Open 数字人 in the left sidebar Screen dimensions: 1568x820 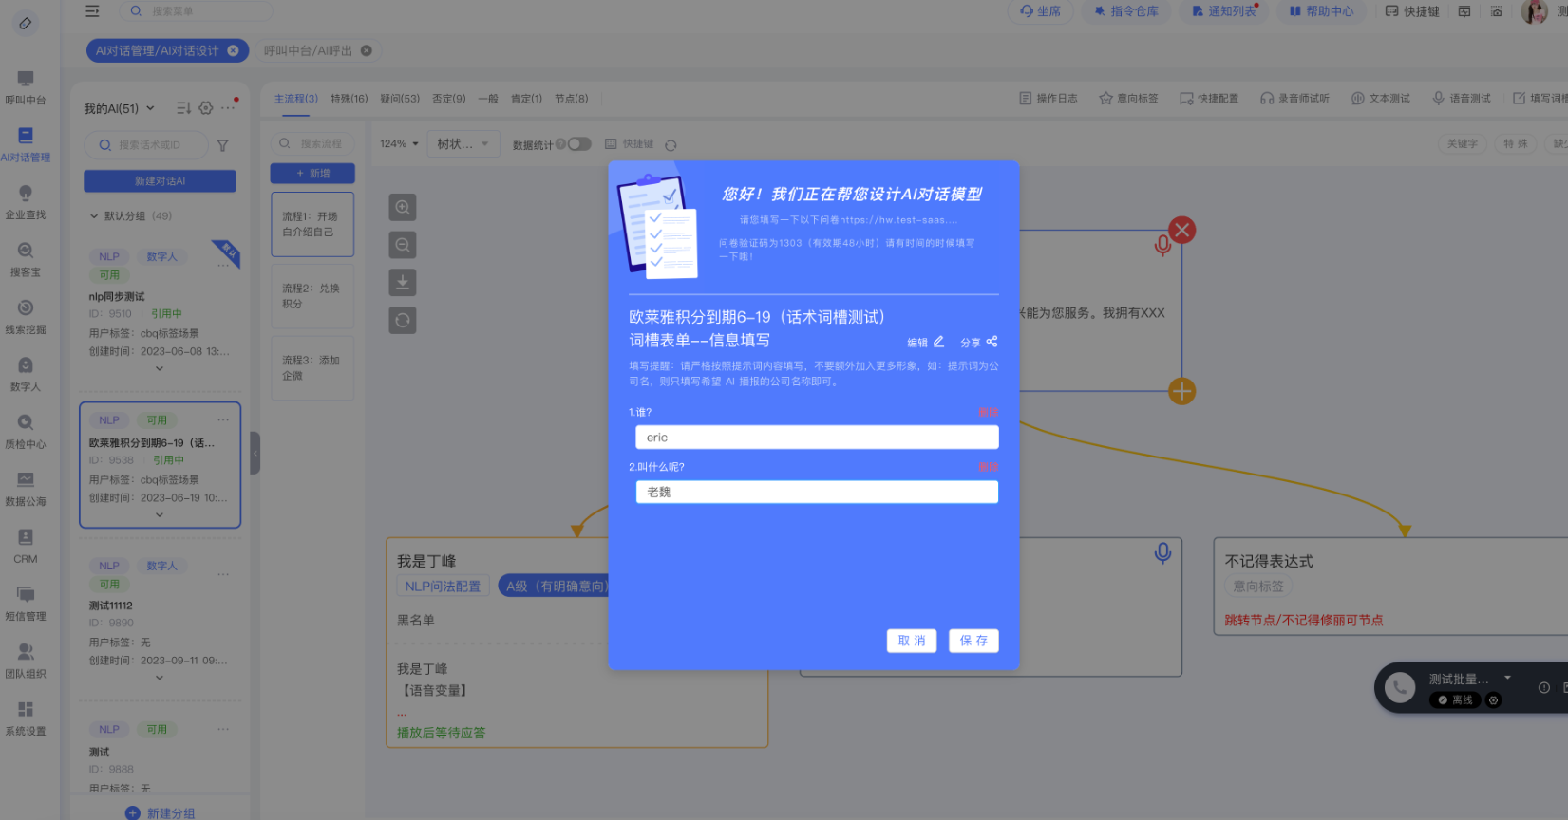[26, 374]
